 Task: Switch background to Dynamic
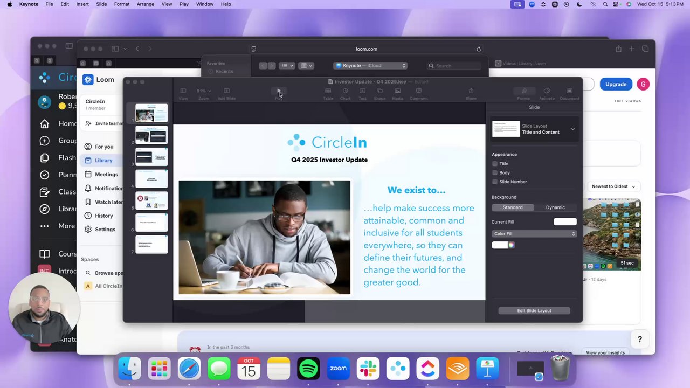click(x=555, y=207)
